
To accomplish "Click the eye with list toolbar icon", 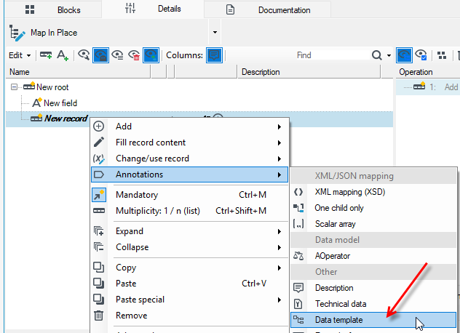I will coord(117,55).
